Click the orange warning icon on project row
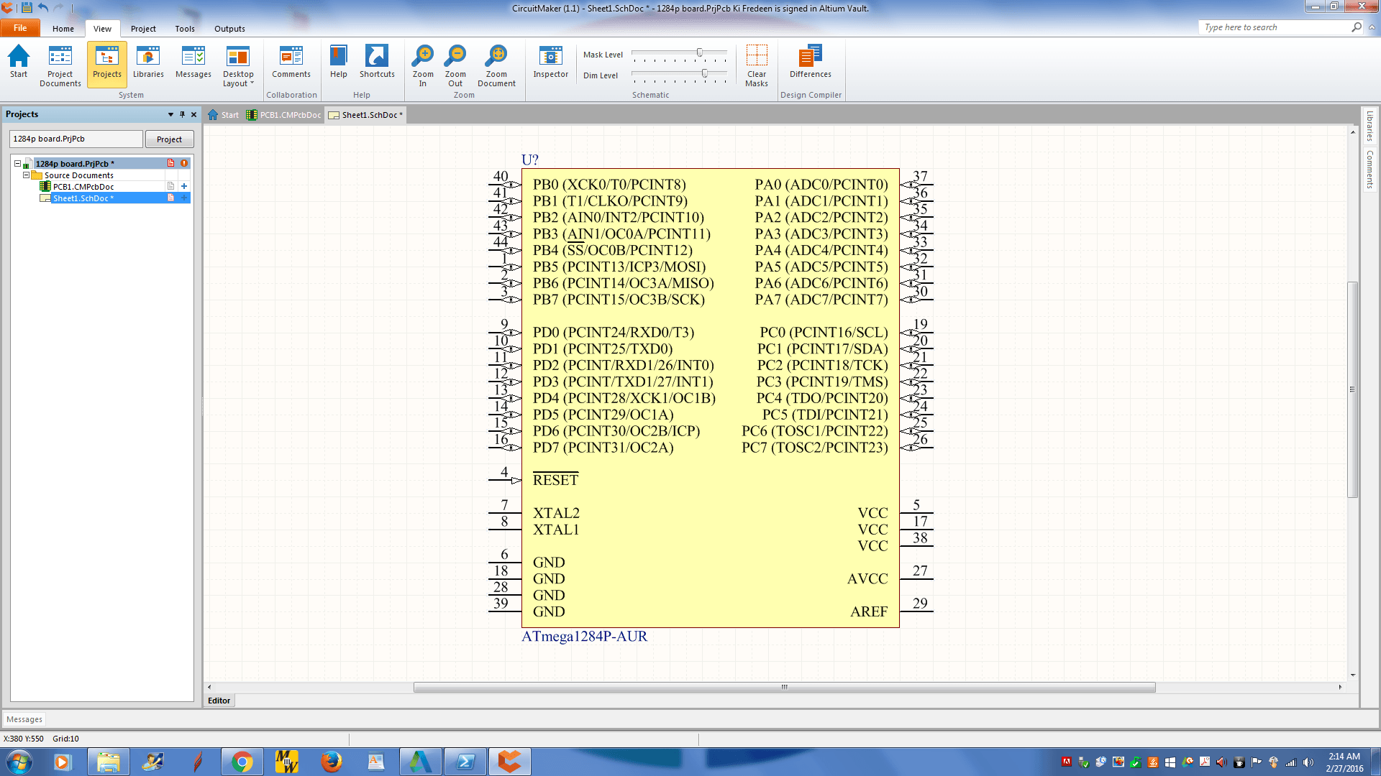The height and width of the screenshot is (776, 1381). [184, 163]
